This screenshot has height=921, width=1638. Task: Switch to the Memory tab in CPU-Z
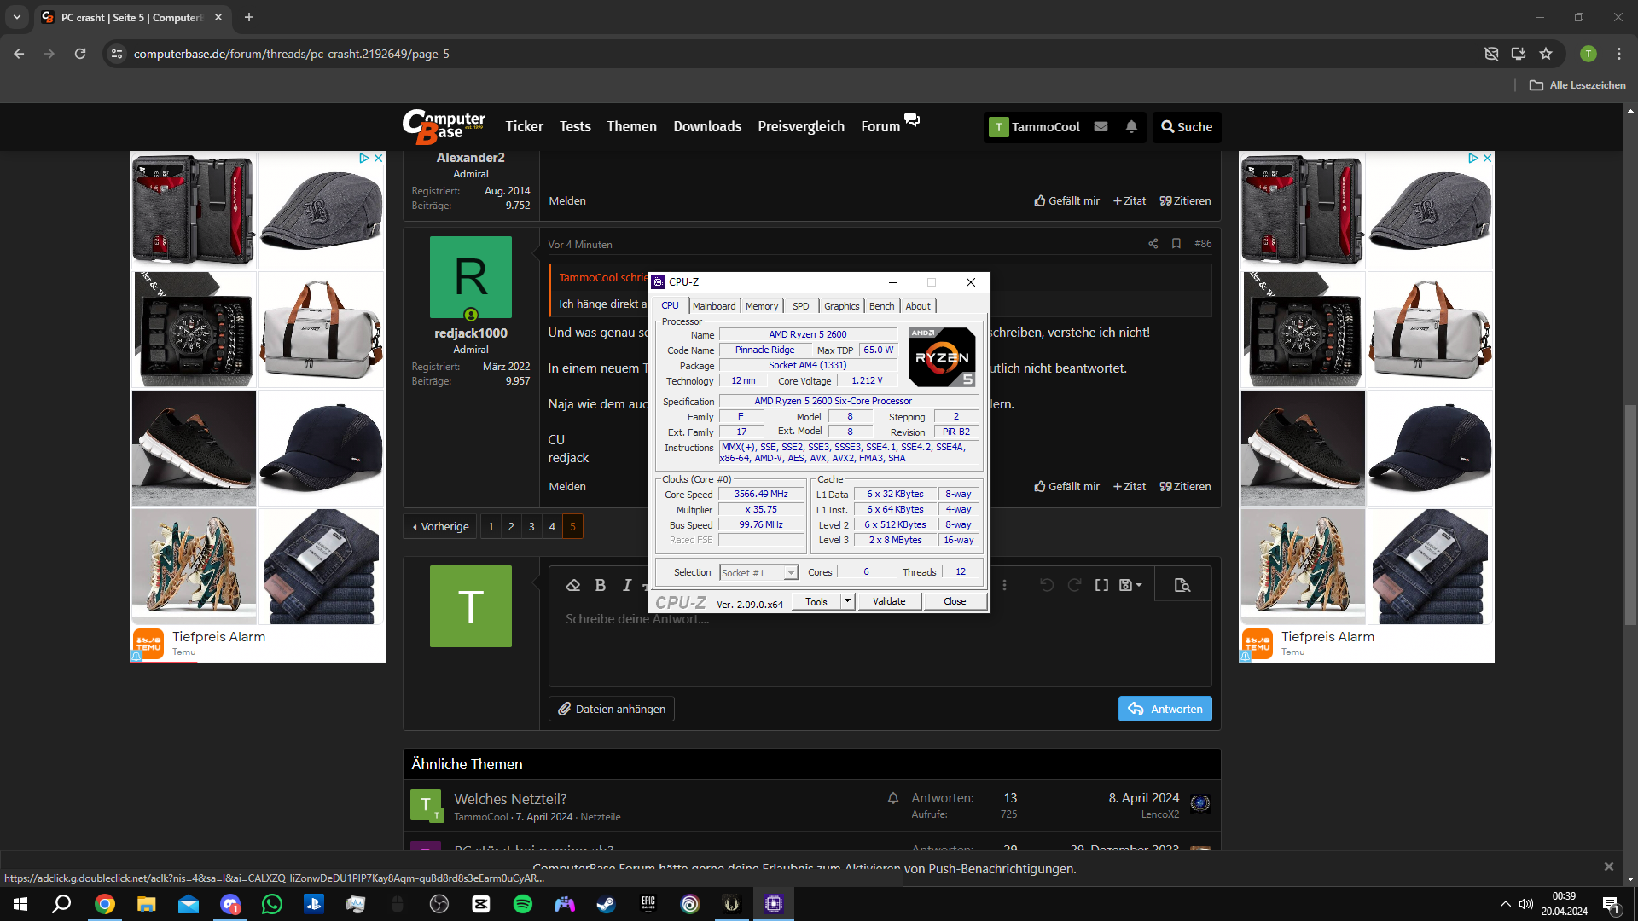[x=761, y=306]
